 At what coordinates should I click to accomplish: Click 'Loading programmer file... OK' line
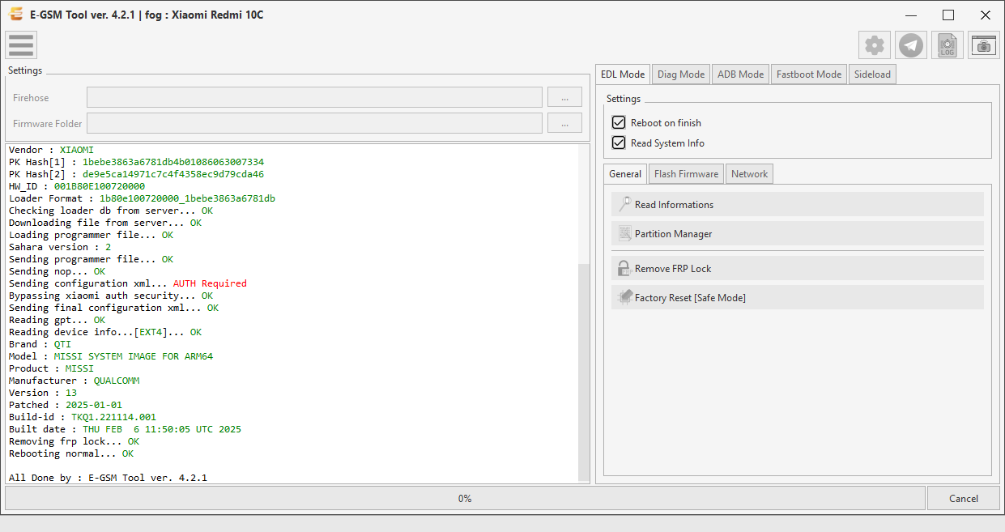click(x=91, y=235)
